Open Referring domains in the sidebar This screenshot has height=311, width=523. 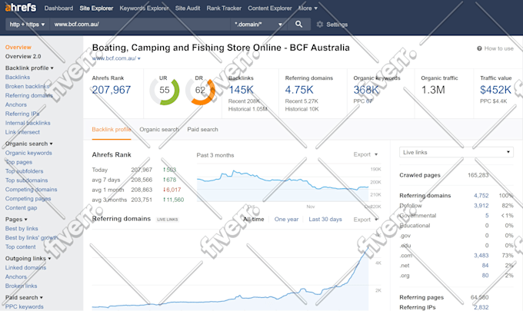[x=29, y=95]
